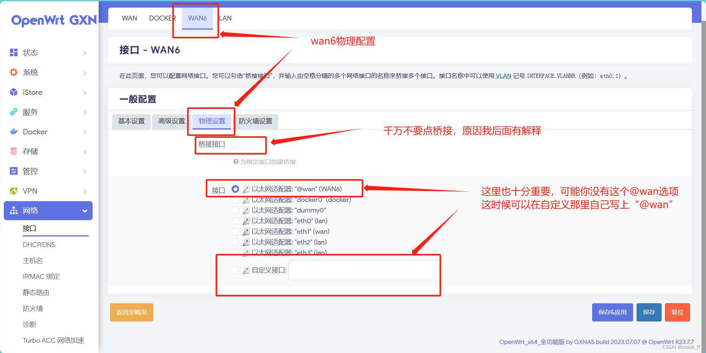Click the Docker icon in the sidebar
706x353 pixels.
tap(14, 132)
